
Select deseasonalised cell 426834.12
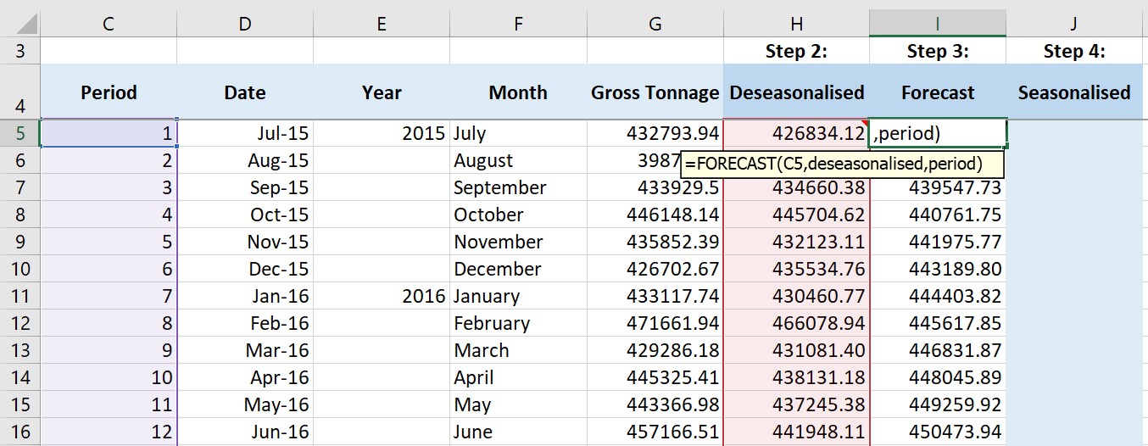coord(797,133)
